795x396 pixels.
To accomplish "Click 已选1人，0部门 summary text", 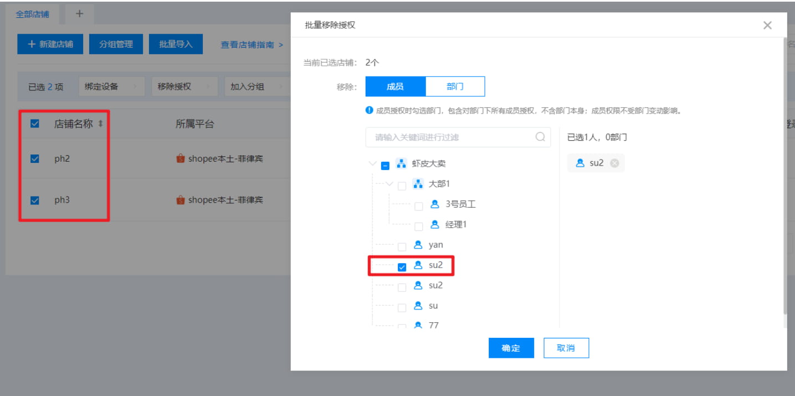I will point(597,137).
